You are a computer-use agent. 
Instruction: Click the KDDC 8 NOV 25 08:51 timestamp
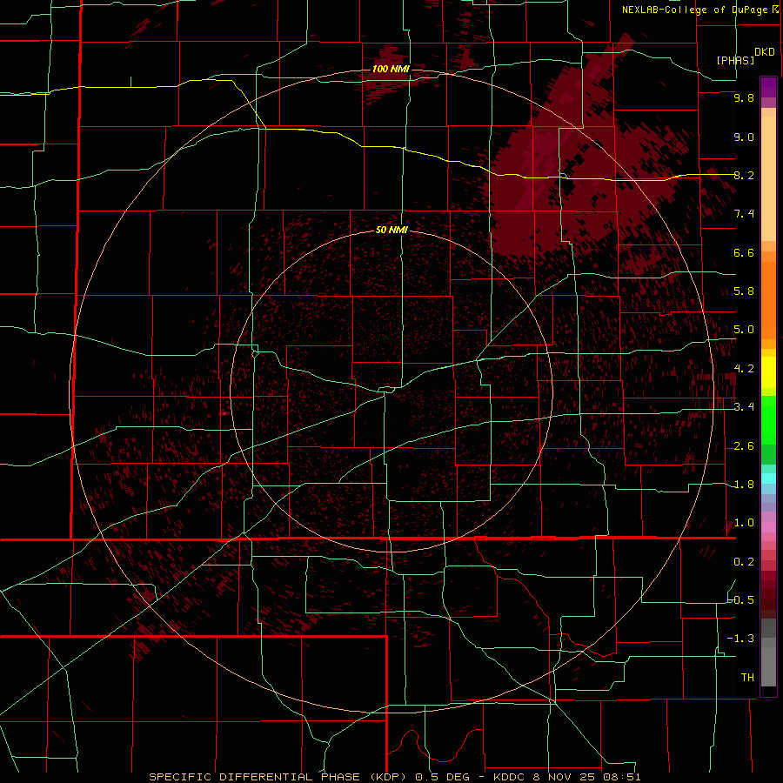pos(566,777)
